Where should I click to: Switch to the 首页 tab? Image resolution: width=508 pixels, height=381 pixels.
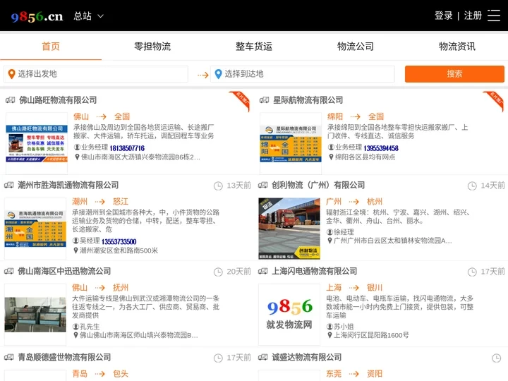[51, 47]
